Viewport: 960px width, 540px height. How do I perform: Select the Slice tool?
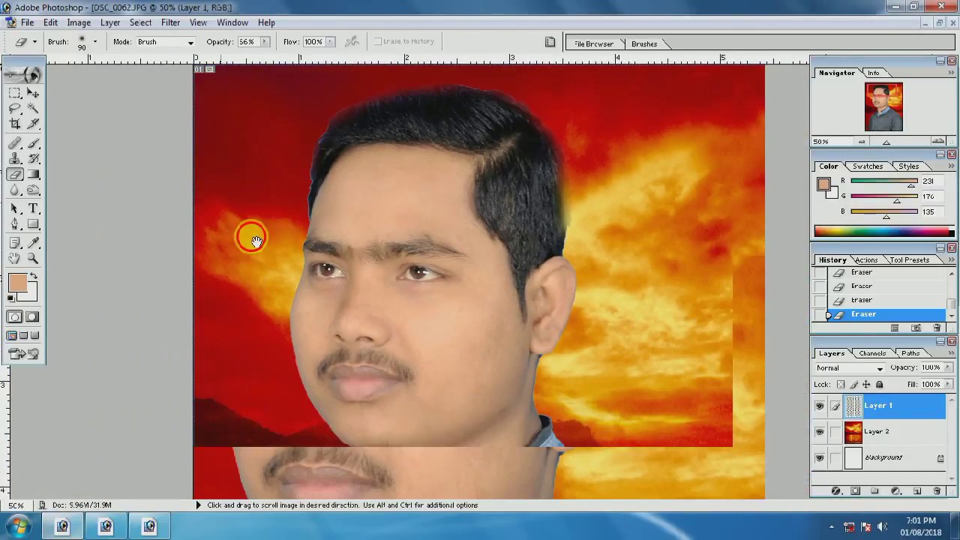[x=33, y=124]
